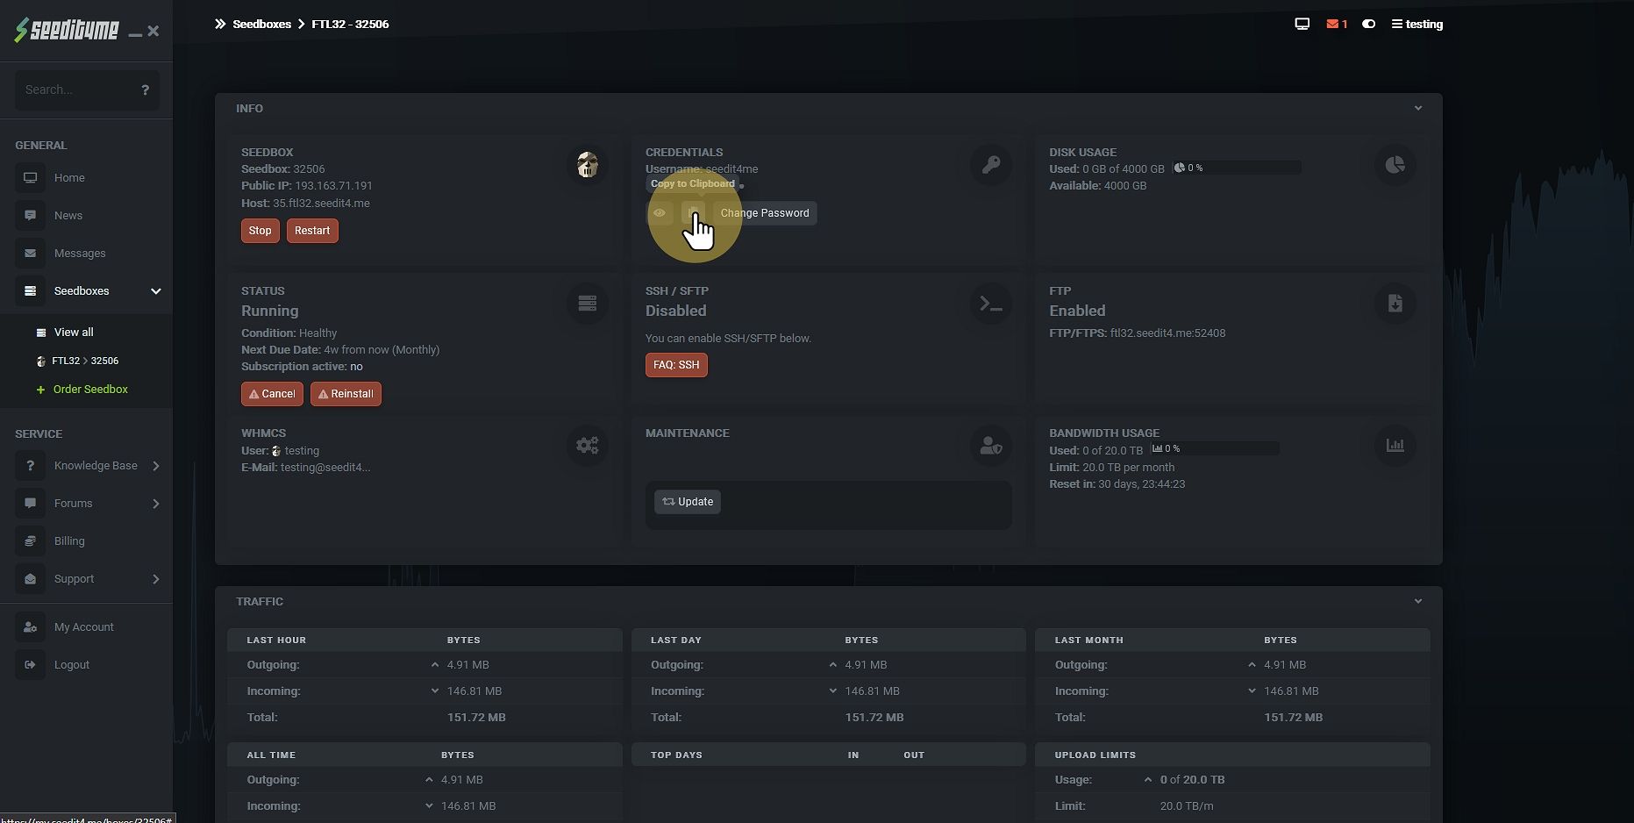This screenshot has height=823, width=1634.
Task: Click the search help question mark
Action: (x=146, y=89)
